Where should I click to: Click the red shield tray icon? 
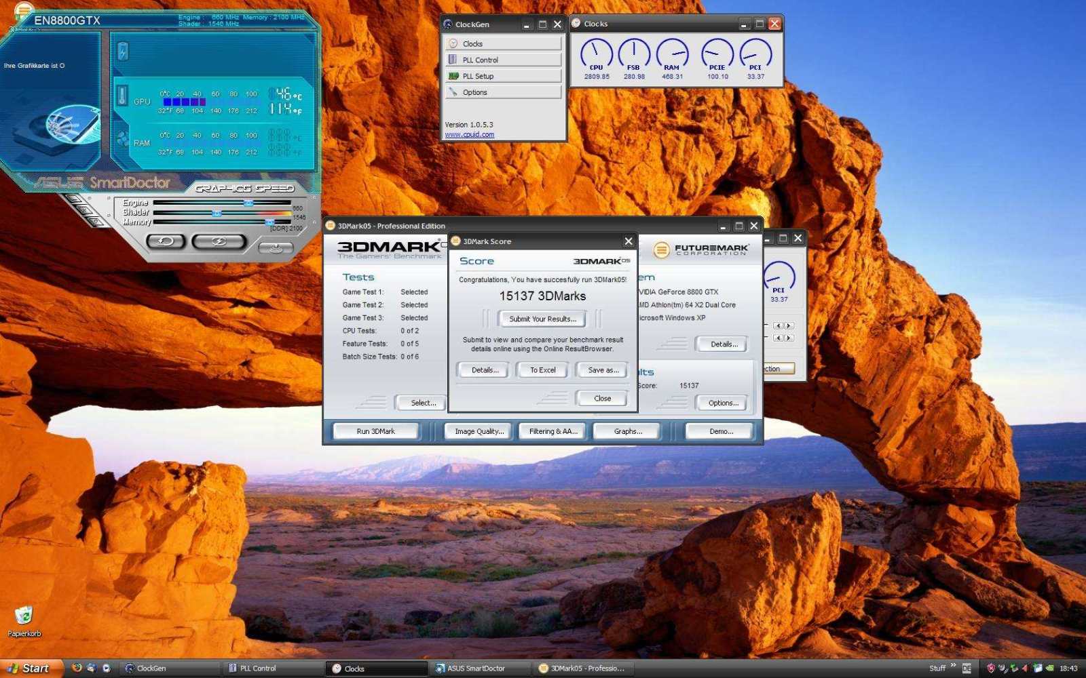click(x=991, y=669)
